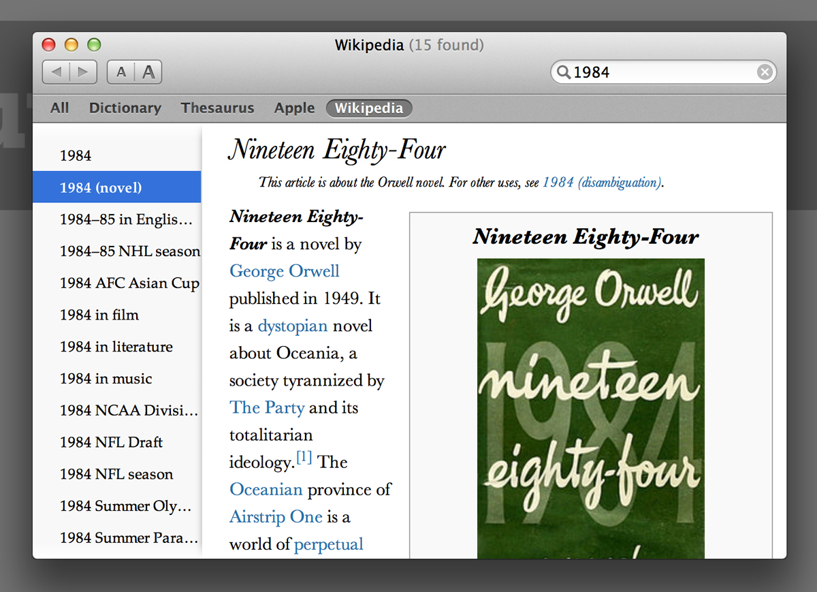The width and height of the screenshot is (817, 592).
Task: Select the Wikipedia source tab
Action: point(369,108)
